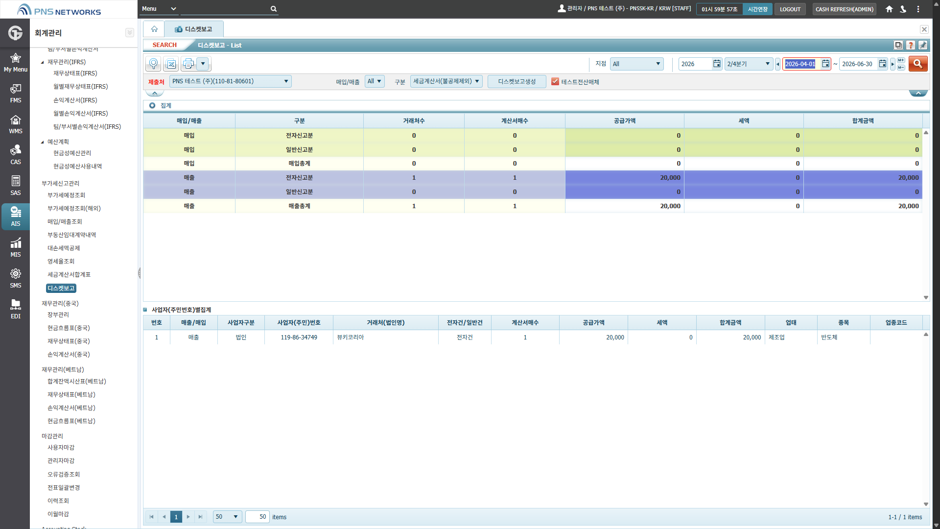Click the help question mark icon

(x=911, y=45)
